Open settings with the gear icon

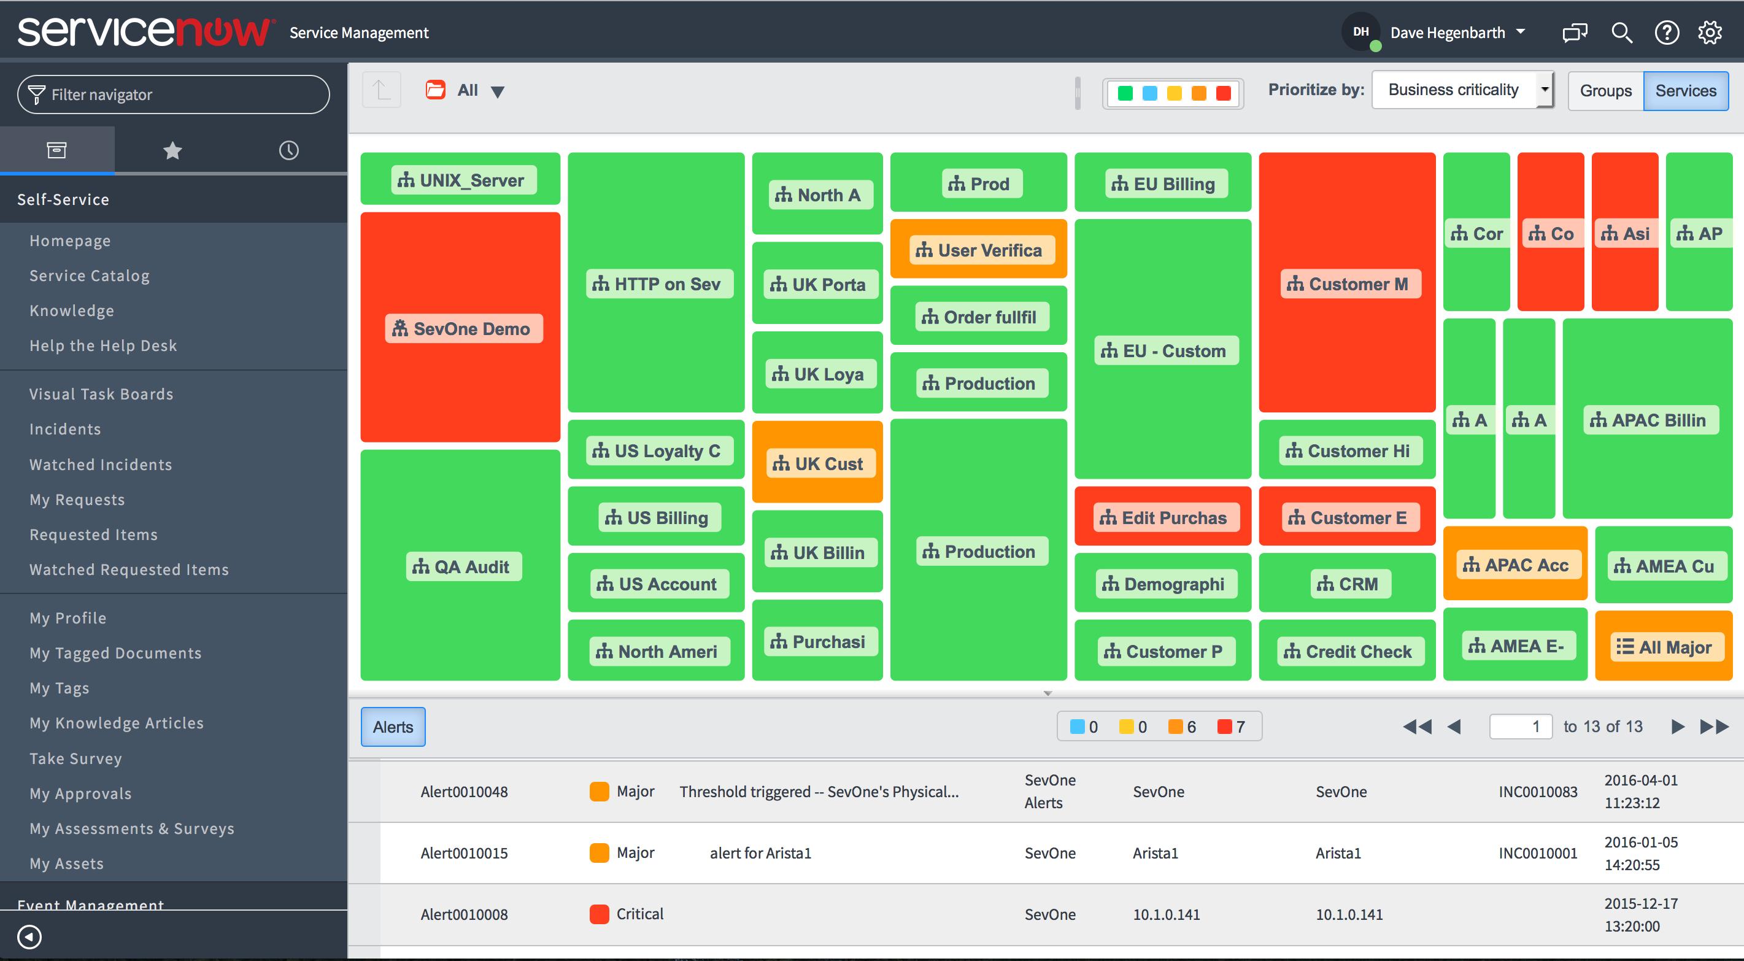[x=1711, y=33]
